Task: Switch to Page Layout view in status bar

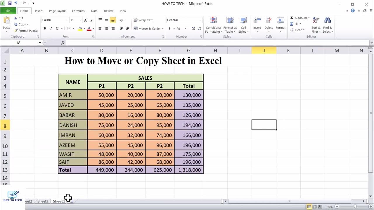Action: (x=315, y=207)
